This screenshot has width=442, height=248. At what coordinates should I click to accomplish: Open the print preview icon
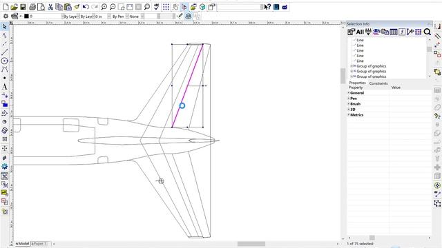[x=41, y=7]
